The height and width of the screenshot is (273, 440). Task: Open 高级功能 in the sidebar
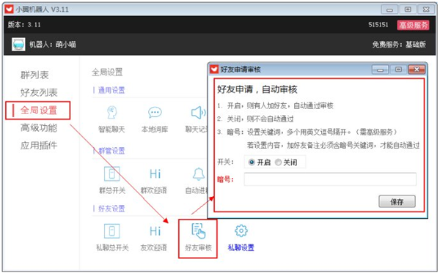click(39, 128)
